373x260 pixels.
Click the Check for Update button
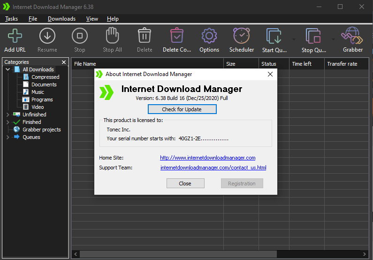click(182, 109)
